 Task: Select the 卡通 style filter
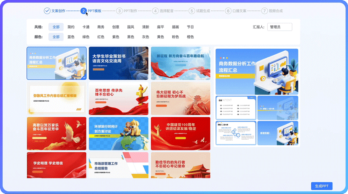click(86, 27)
